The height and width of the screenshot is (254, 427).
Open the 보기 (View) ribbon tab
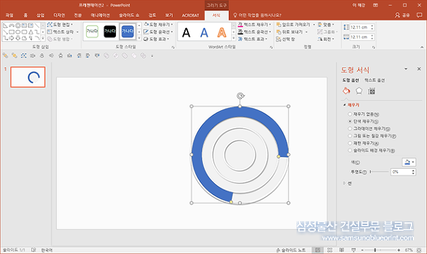click(169, 16)
